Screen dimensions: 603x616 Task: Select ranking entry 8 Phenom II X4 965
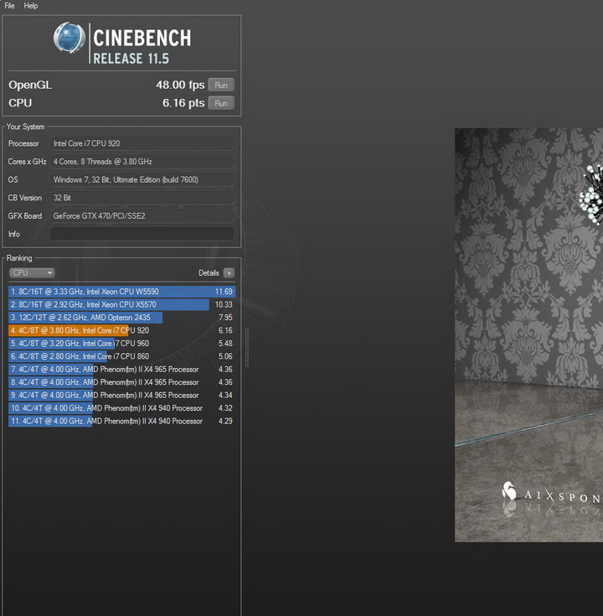click(121, 382)
